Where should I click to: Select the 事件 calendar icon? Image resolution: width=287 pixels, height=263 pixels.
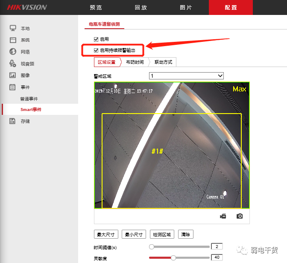click(12, 87)
